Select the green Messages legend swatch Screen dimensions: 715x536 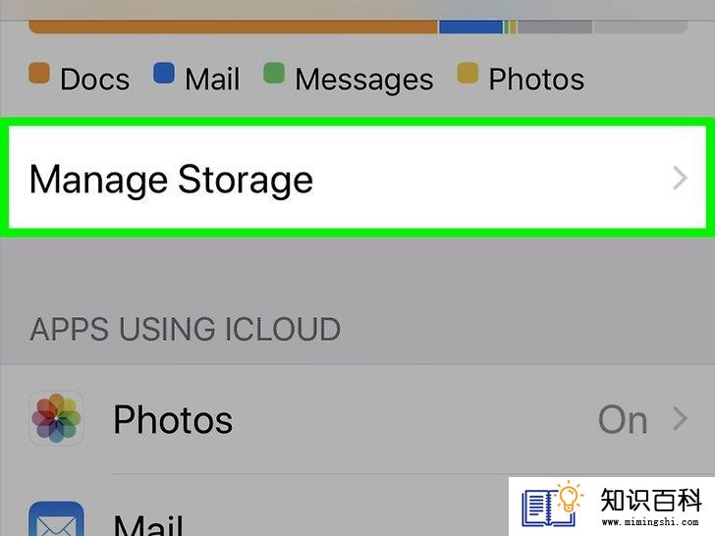click(x=274, y=73)
